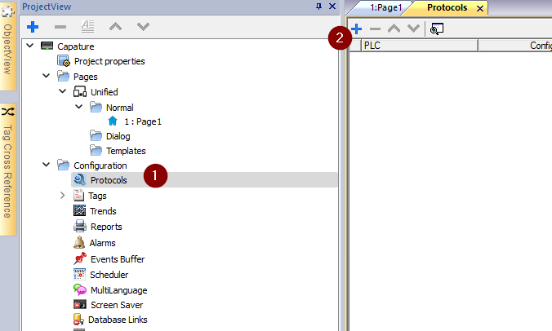Expand the Tags node

click(62, 195)
